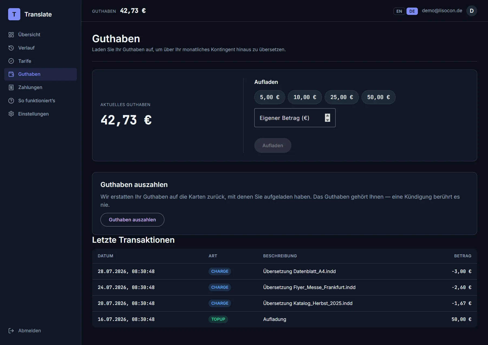Screen dimensions: 488x345
Task: Click the Guthaben wallet icon
Action: coord(11,74)
